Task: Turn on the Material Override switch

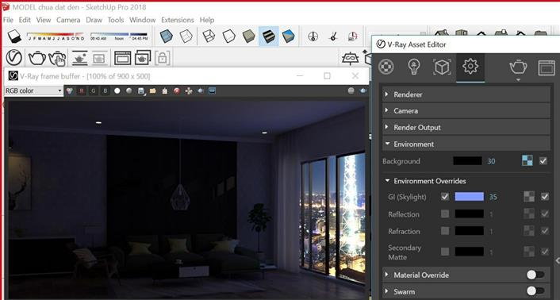Action: pos(535,275)
